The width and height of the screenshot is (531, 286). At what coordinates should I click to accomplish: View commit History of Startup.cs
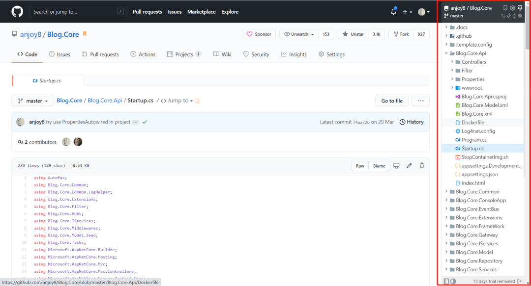pyautogui.click(x=411, y=122)
